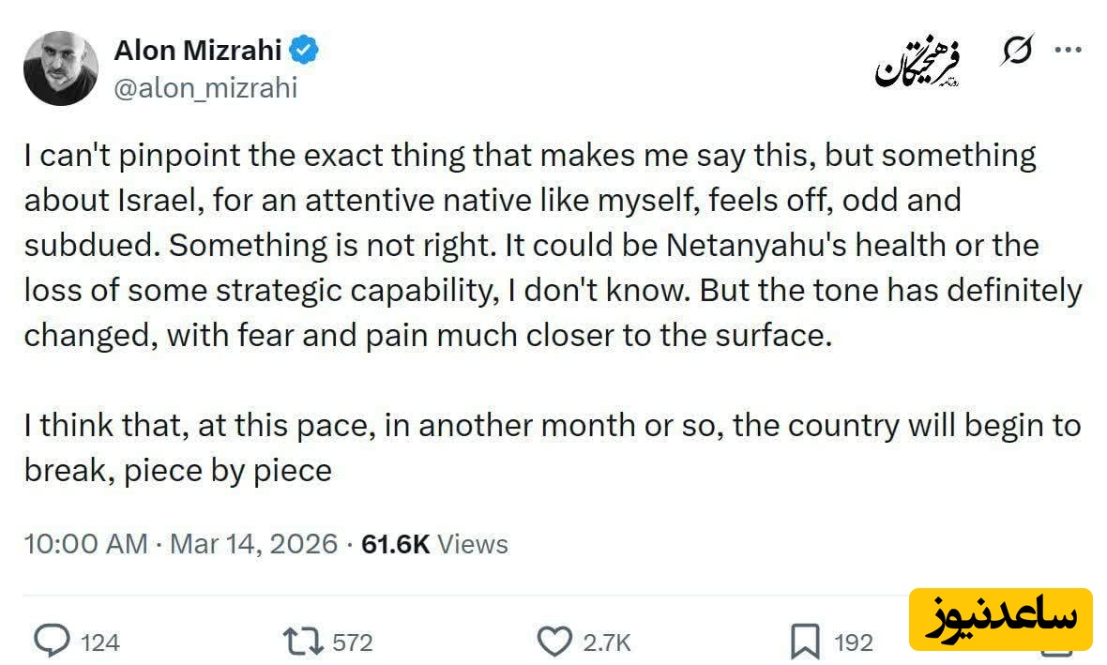This screenshot has width=1107, height=665.
Task: Click the reply speech bubble icon
Action: (x=52, y=642)
